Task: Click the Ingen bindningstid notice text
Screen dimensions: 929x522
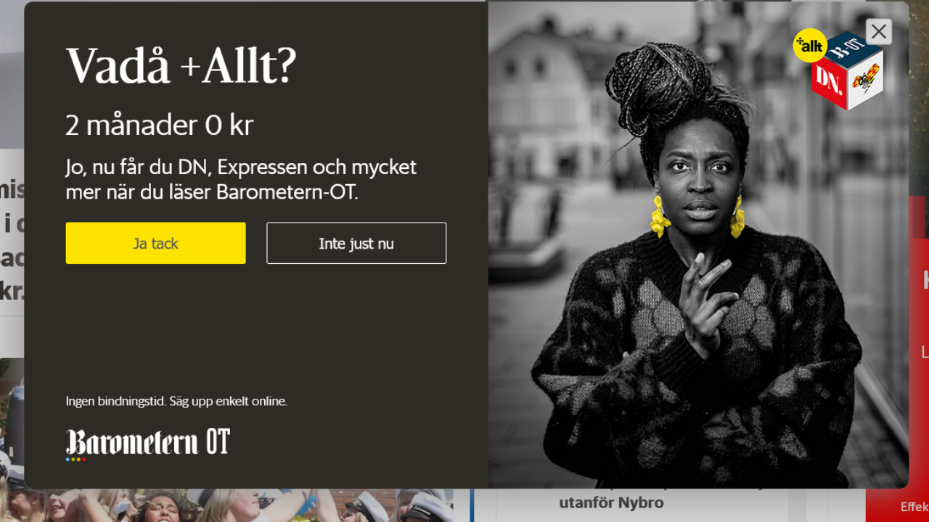Action: pyautogui.click(x=176, y=401)
